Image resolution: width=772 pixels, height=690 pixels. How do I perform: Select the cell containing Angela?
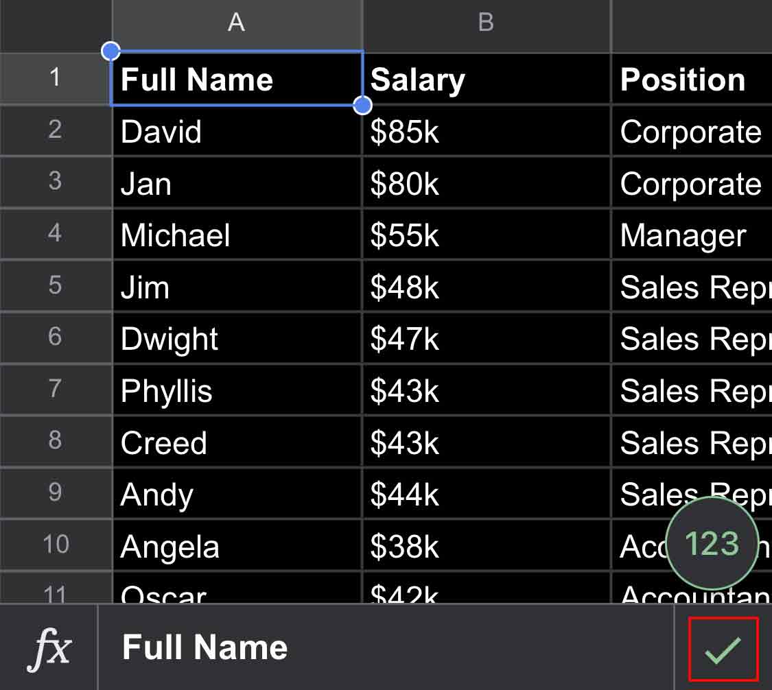click(237, 547)
